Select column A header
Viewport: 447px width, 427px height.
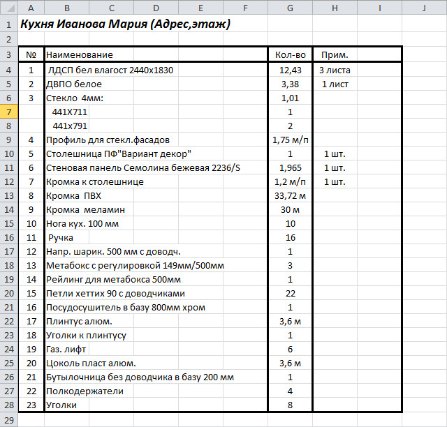[31, 8]
